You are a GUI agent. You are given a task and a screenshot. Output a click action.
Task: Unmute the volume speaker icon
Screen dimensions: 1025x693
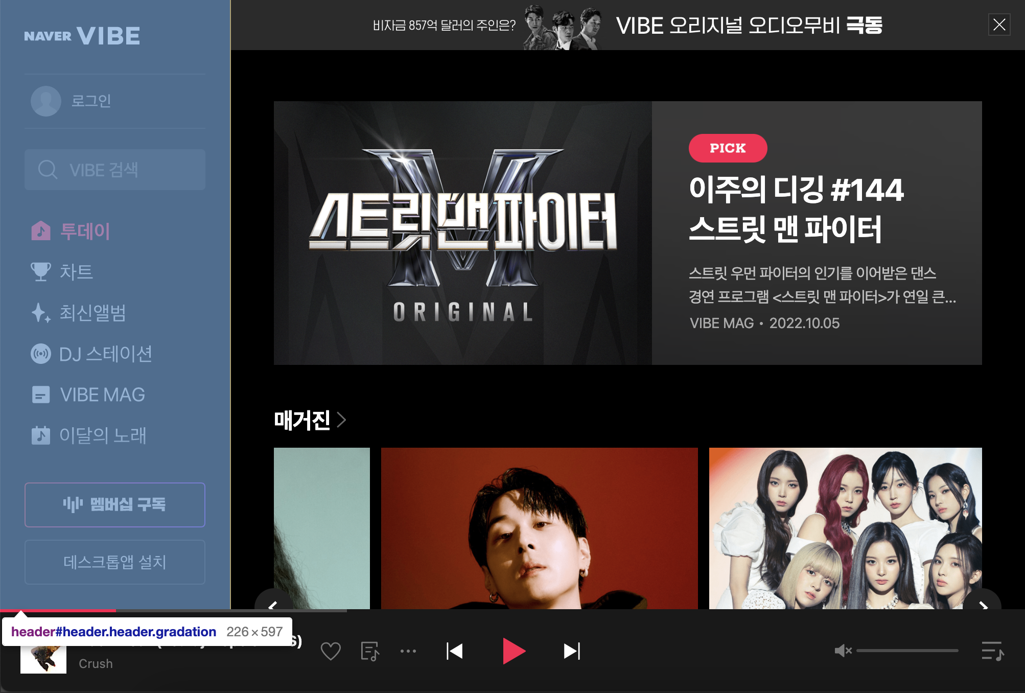pyautogui.click(x=842, y=651)
